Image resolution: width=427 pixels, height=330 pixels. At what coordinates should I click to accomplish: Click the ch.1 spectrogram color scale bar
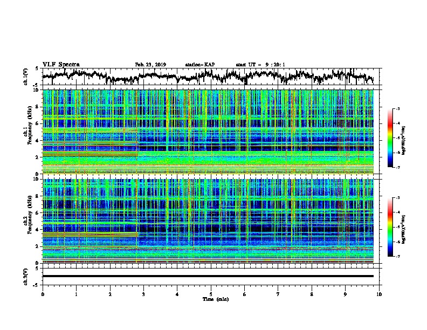click(x=390, y=138)
